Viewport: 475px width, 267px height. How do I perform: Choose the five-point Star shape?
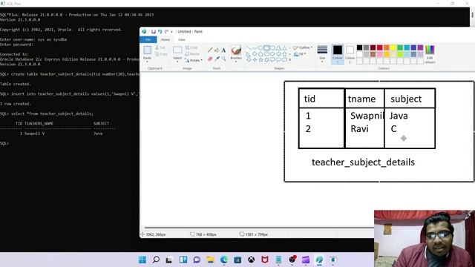261,59
